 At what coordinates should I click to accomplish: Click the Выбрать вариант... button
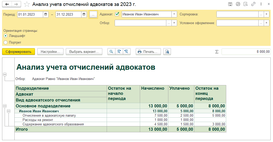point(84,52)
